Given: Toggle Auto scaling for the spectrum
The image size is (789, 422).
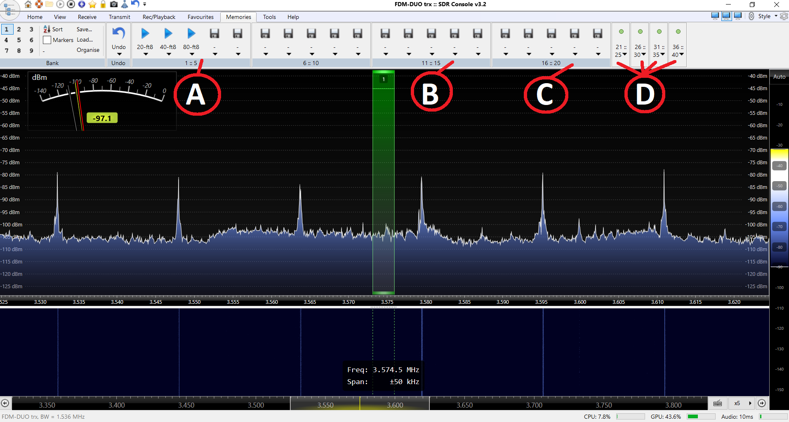Looking at the screenshot, I should pos(779,77).
